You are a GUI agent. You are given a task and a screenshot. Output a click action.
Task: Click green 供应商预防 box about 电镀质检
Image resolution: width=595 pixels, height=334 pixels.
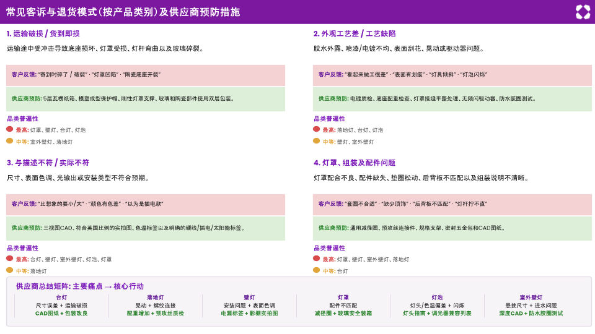point(452,99)
